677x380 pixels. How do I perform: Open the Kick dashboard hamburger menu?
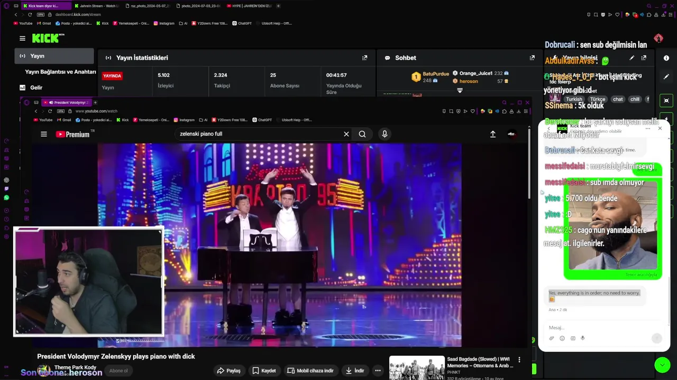(22, 39)
